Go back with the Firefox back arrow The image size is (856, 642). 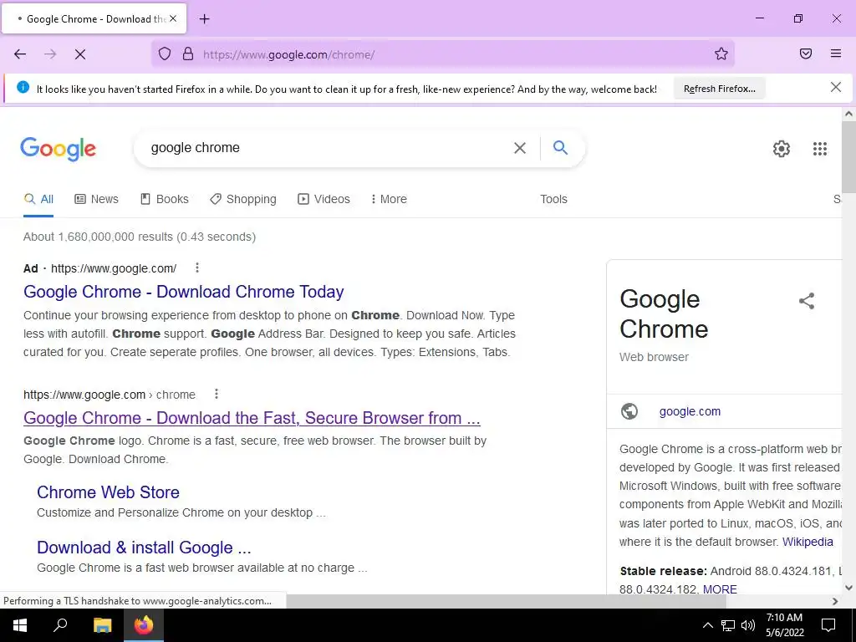pyautogui.click(x=20, y=54)
